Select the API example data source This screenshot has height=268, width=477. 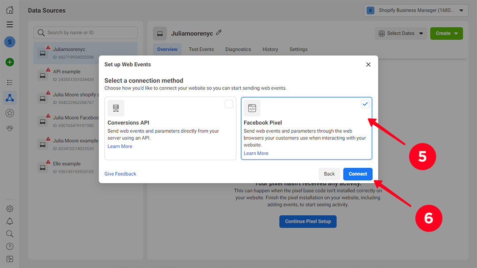pyautogui.click(x=65, y=75)
